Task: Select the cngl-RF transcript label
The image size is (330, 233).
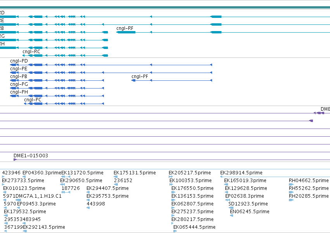Action: point(125,28)
